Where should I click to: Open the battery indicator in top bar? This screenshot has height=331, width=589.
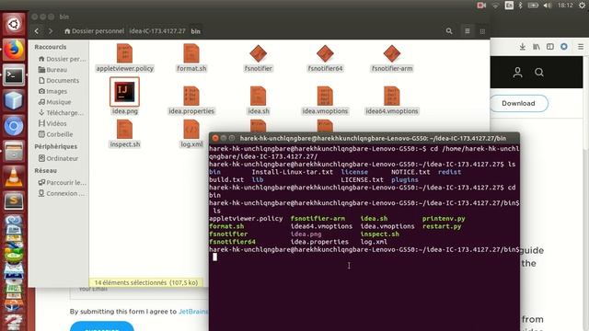point(533,6)
